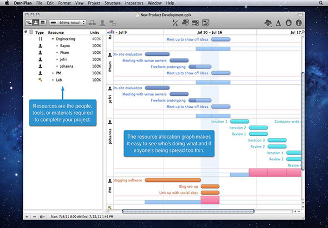Select the Engineering group braces type icon
This screenshot has height=228, width=328.
pyautogui.click(x=41, y=39)
